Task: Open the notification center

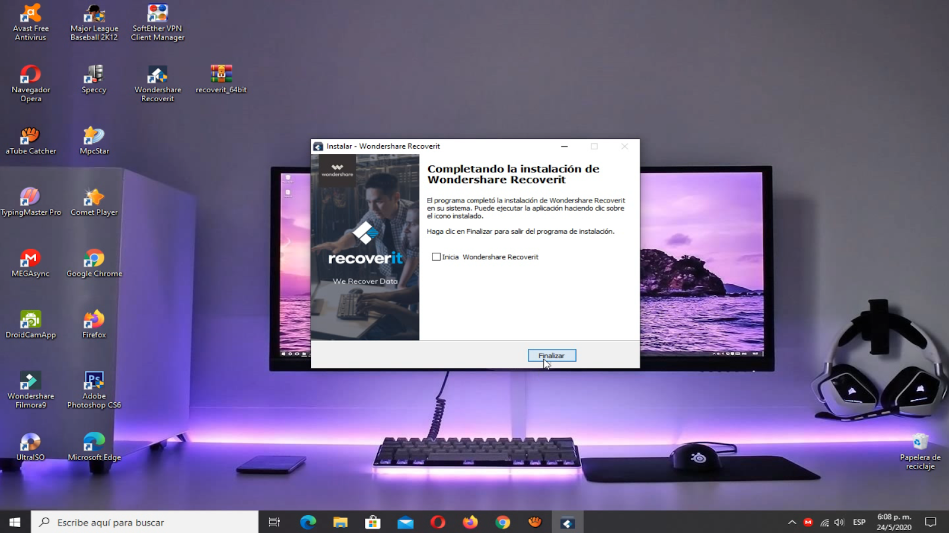Action: pos(931,522)
